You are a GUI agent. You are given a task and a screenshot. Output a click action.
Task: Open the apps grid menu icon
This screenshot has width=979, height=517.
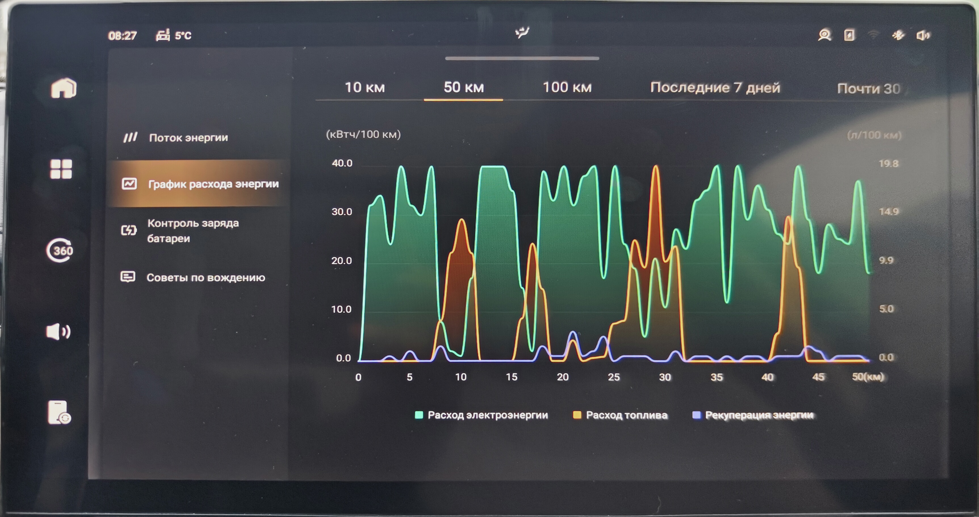point(61,169)
